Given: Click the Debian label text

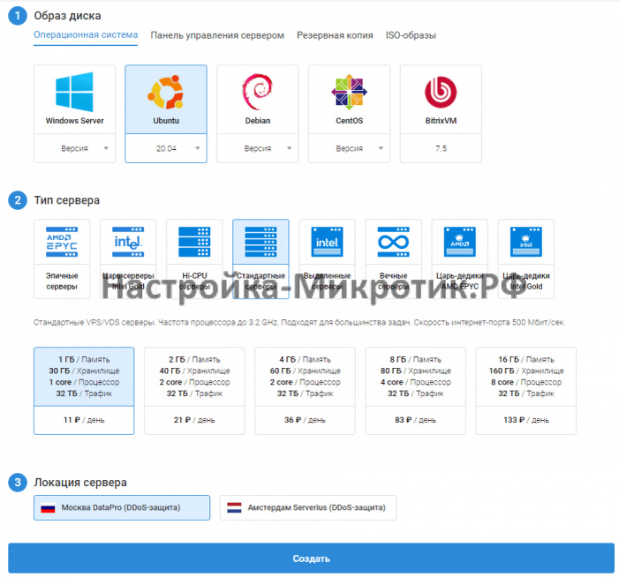Looking at the screenshot, I should [257, 121].
